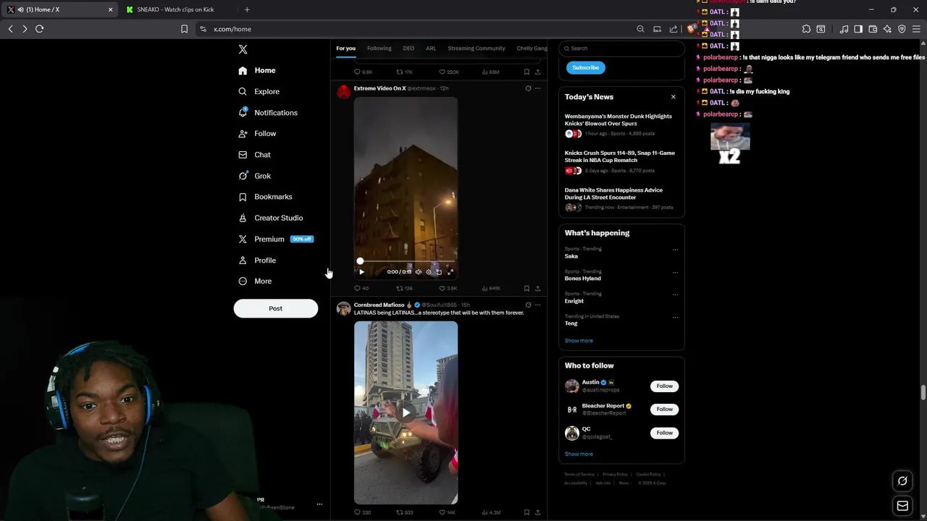Switch to the ARL tab
927x521 pixels.
tap(431, 48)
